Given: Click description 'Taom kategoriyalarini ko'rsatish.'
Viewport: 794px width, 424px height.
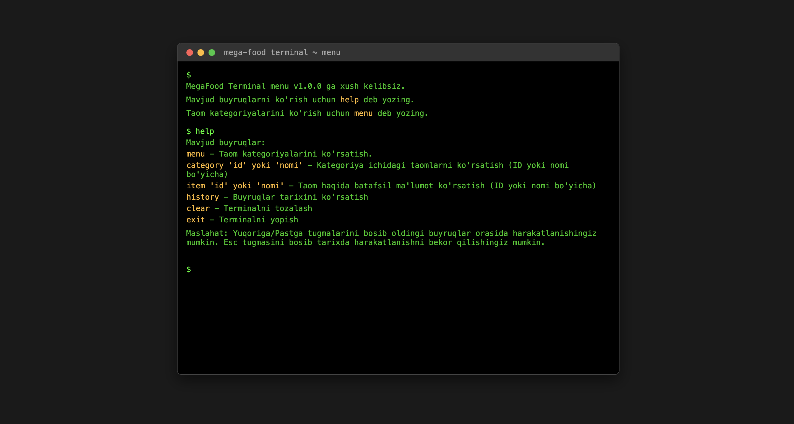Looking at the screenshot, I should coord(295,154).
